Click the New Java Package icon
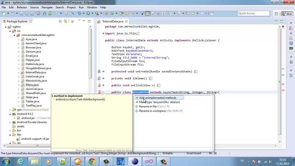This screenshot has height=166, width=295. click(x=106, y=13)
